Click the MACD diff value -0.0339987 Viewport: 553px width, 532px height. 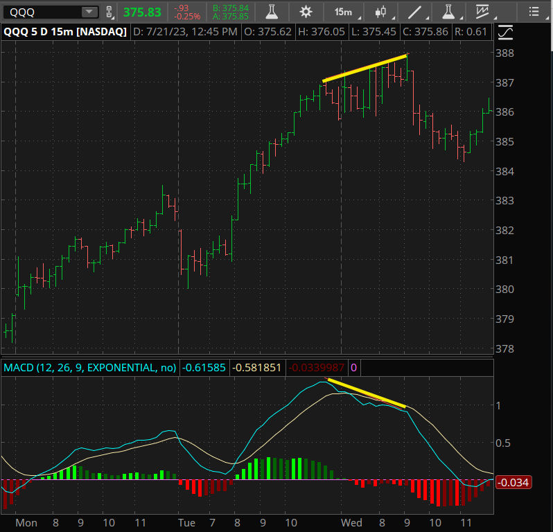(317, 368)
